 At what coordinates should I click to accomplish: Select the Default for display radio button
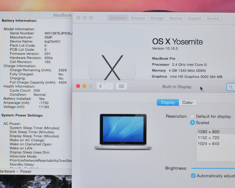(192, 116)
